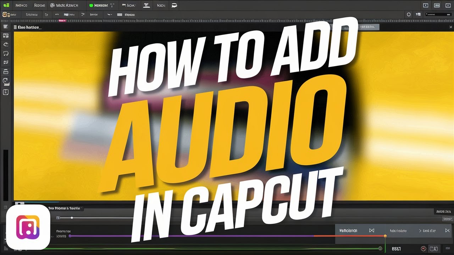Click the green grid icon in top bar

point(6,5)
